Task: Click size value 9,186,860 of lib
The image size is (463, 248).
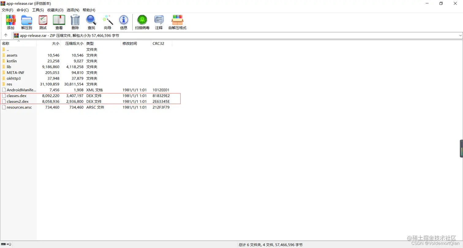Action: [51, 67]
